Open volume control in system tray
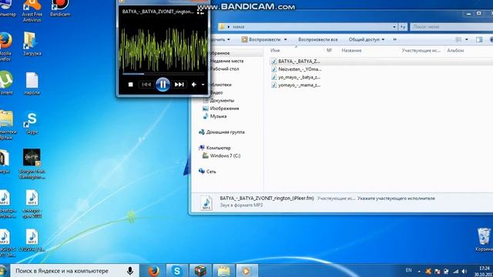Viewport: 493px width, 277px height. click(464, 271)
